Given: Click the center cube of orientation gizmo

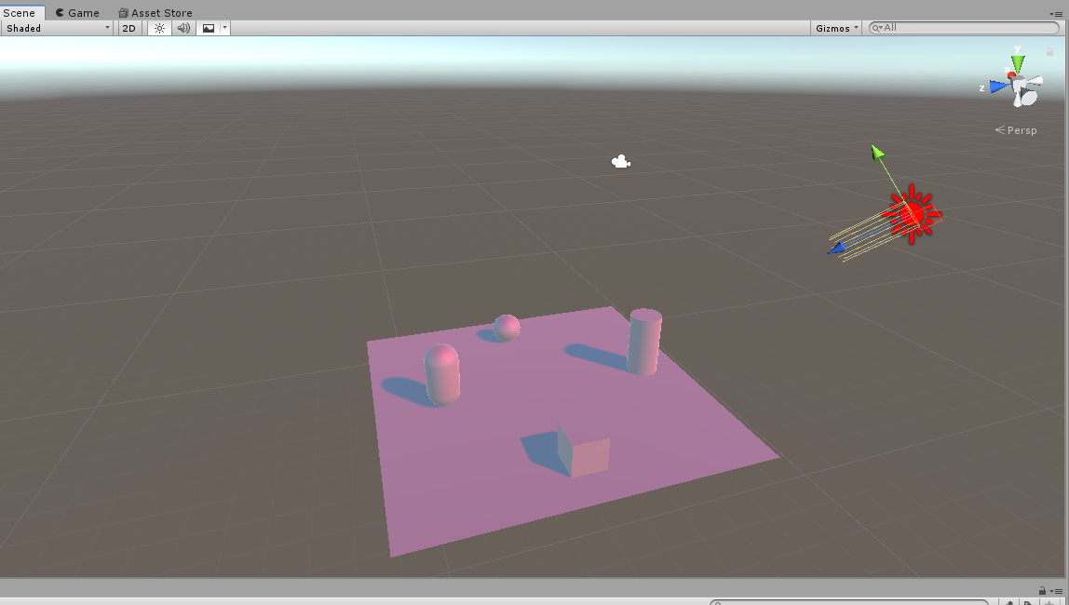Looking at the screenshot, I should click(x=1020, y=85).
